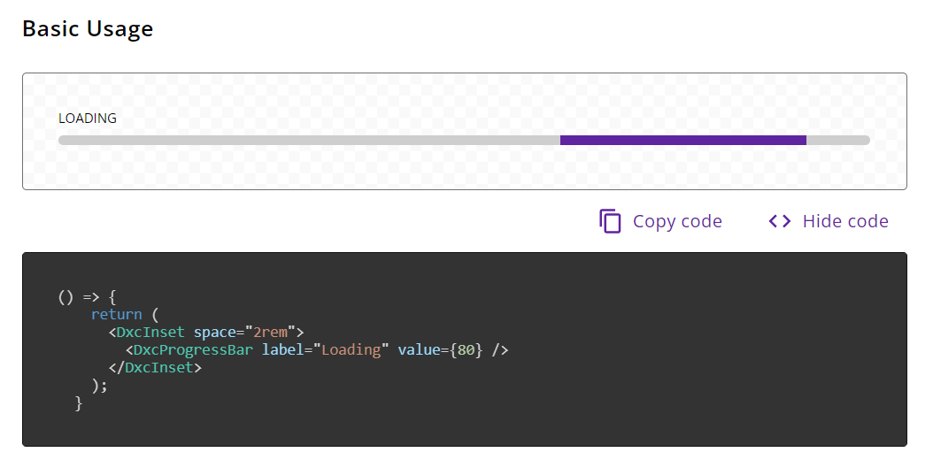The image size is (933, 475).
Task: Click the angle brackets hide code icon
Action: 780,221
